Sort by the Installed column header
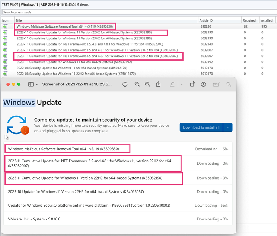The image size is (277, 236). point(267,20)
